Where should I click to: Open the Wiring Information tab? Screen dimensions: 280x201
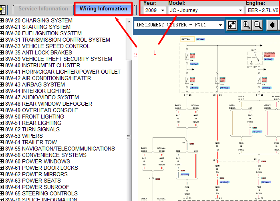(103, 8)
